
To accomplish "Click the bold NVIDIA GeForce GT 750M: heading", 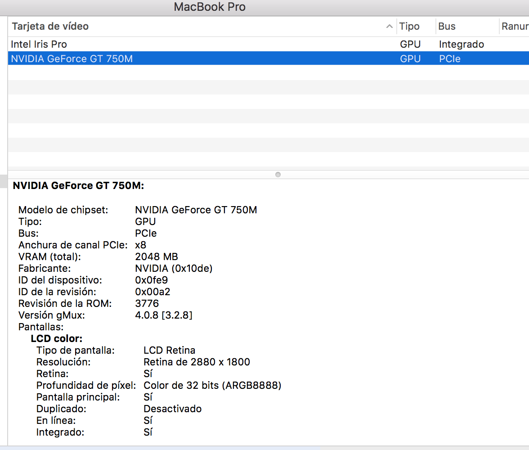I will click(x=78, y=186).
